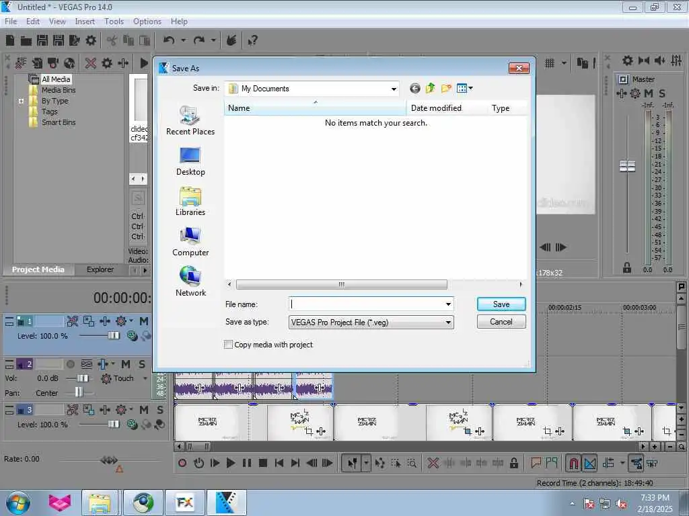Open the Edit menu

[32, 21]
